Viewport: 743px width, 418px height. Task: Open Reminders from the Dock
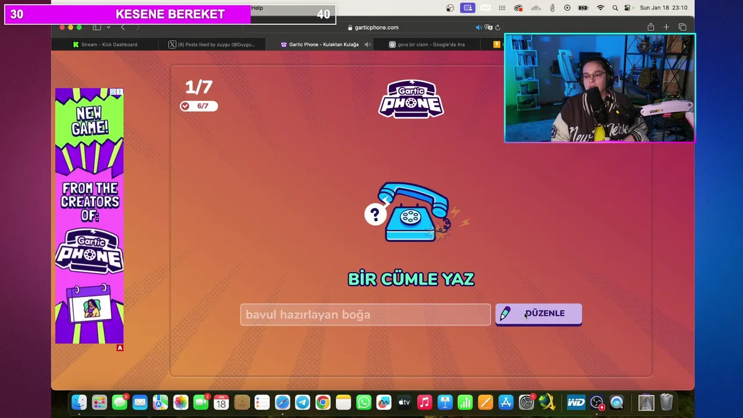[x=262, y=402]
